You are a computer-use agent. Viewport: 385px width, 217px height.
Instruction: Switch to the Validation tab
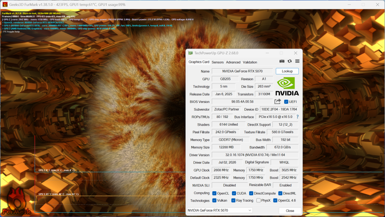[x=250, y=62]
